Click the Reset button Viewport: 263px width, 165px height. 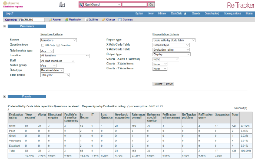tap(169, 84)
